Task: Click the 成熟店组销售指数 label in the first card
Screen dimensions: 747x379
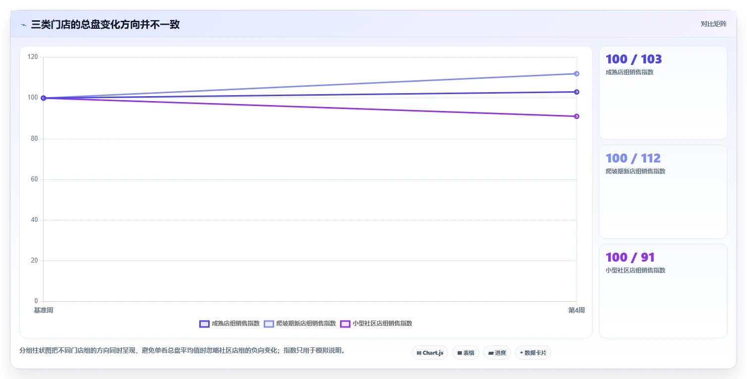Action: 630,72
